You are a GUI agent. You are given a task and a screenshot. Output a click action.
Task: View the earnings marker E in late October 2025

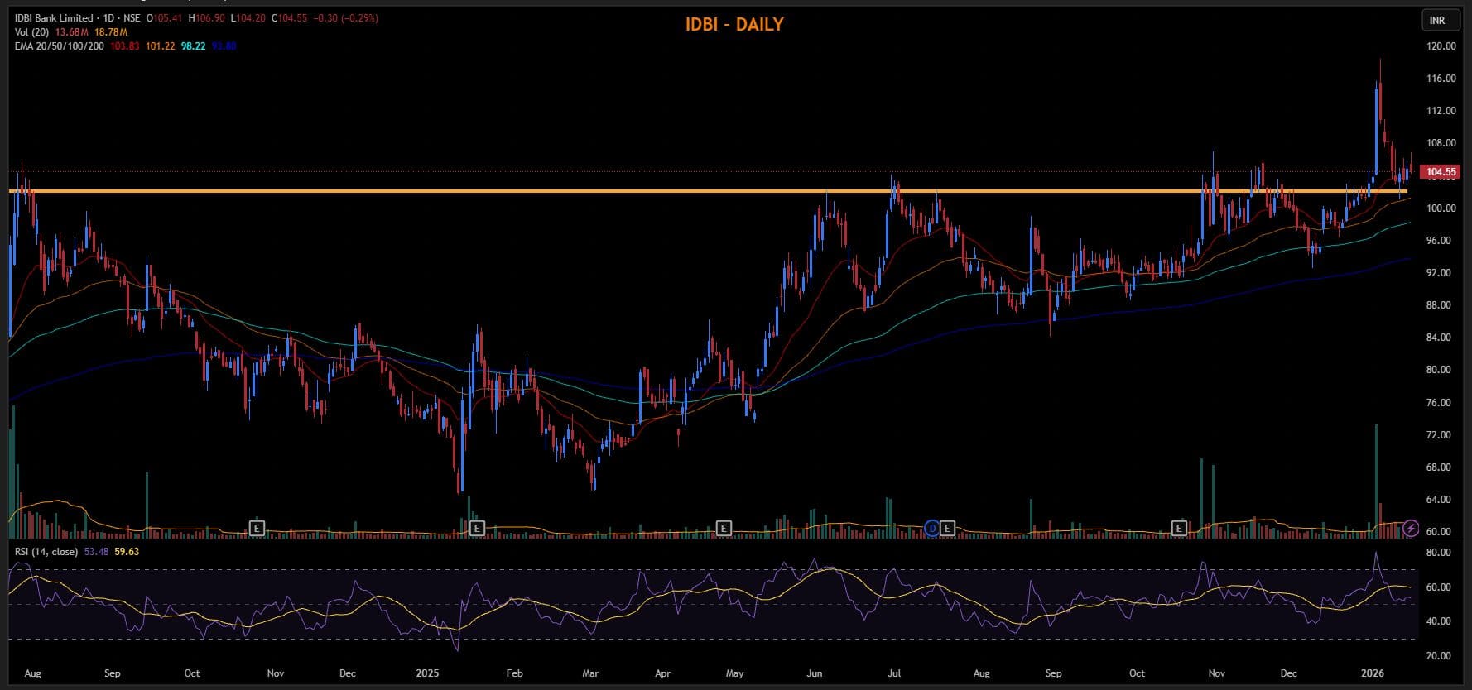(x=1179, y=527)
